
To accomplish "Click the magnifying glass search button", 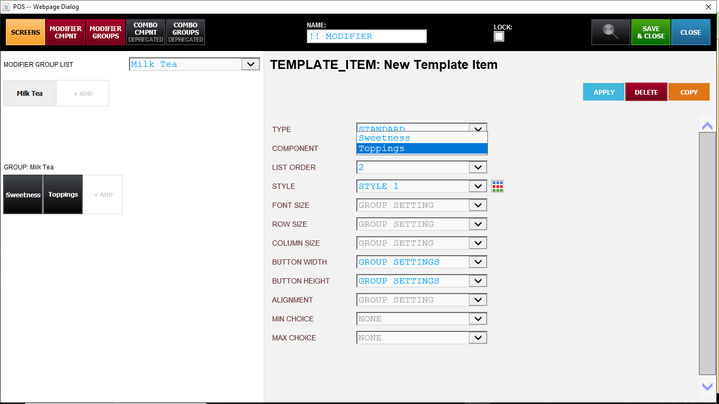I will (x=611, y=32).
